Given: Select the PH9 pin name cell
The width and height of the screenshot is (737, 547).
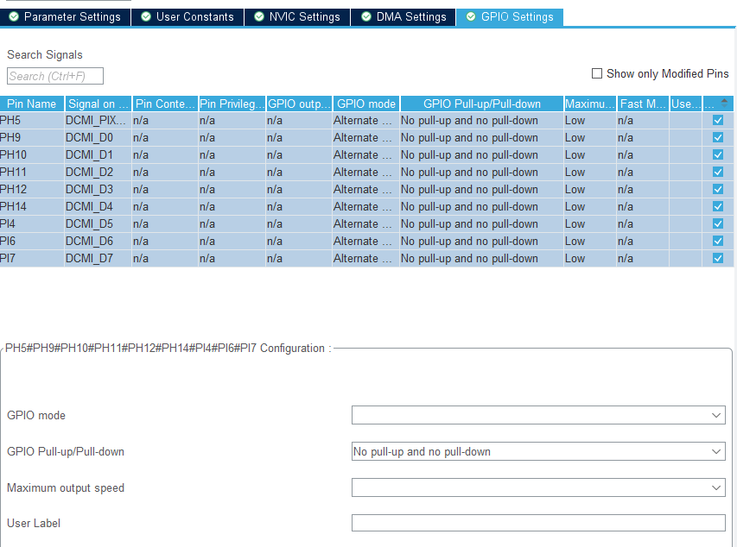Looking at the screenshot, I should 31,137.
